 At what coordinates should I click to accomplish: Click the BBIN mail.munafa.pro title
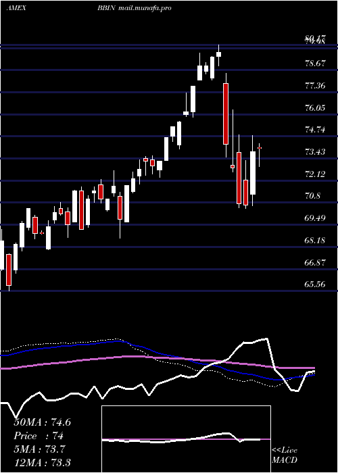pos(135,8)
